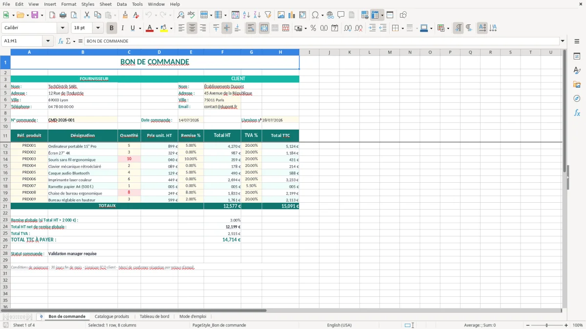Format as percent
The height and width of the screenshot is (329, 586).
[x=313, y=28]
